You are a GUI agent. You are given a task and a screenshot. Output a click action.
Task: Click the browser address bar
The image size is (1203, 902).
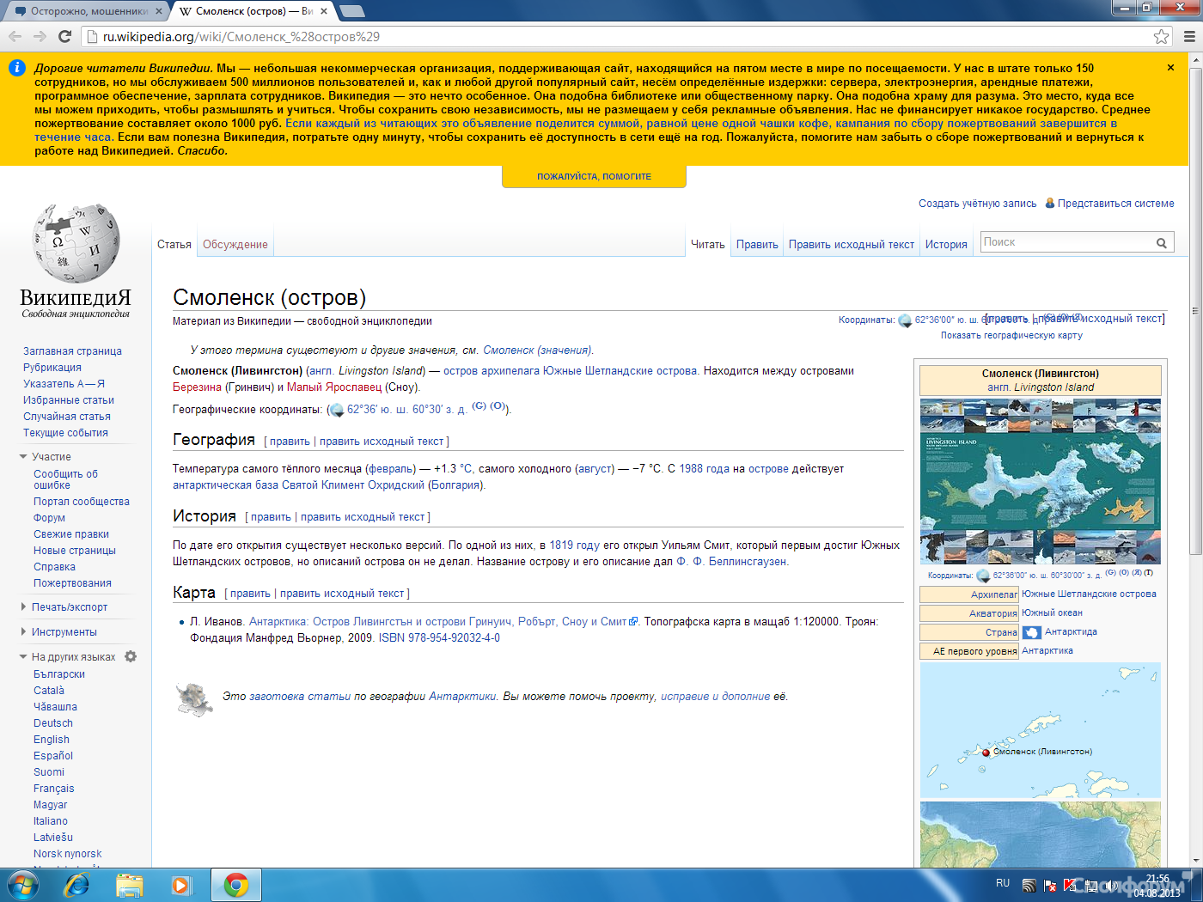617,36
